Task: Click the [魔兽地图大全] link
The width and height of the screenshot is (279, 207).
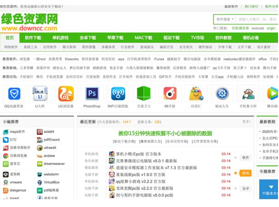Action: [151, 141]
